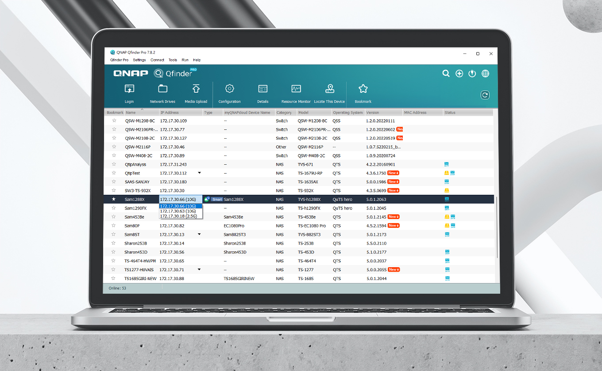Sort list by Model column header

click(303, 113)
